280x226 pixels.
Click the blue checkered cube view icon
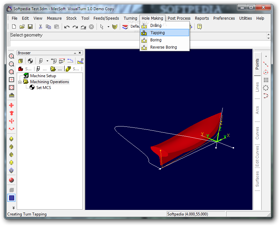11,170
